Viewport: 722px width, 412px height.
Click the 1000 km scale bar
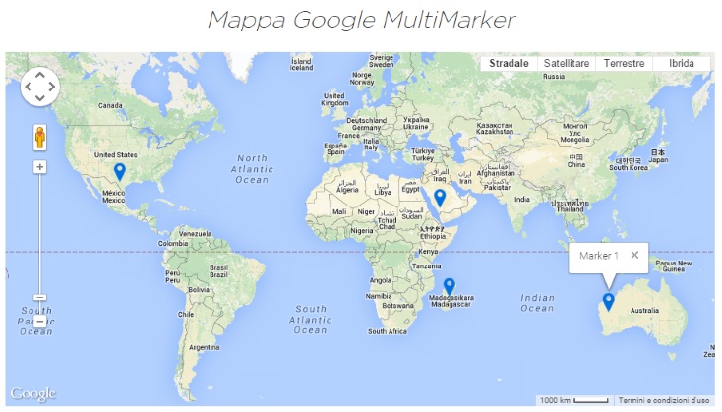click(x=574, y=401)
